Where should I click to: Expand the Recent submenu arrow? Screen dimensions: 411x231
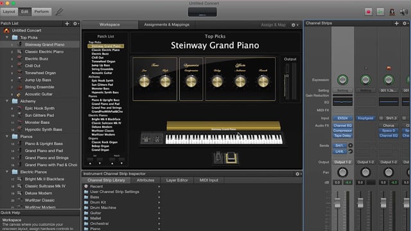159,187
